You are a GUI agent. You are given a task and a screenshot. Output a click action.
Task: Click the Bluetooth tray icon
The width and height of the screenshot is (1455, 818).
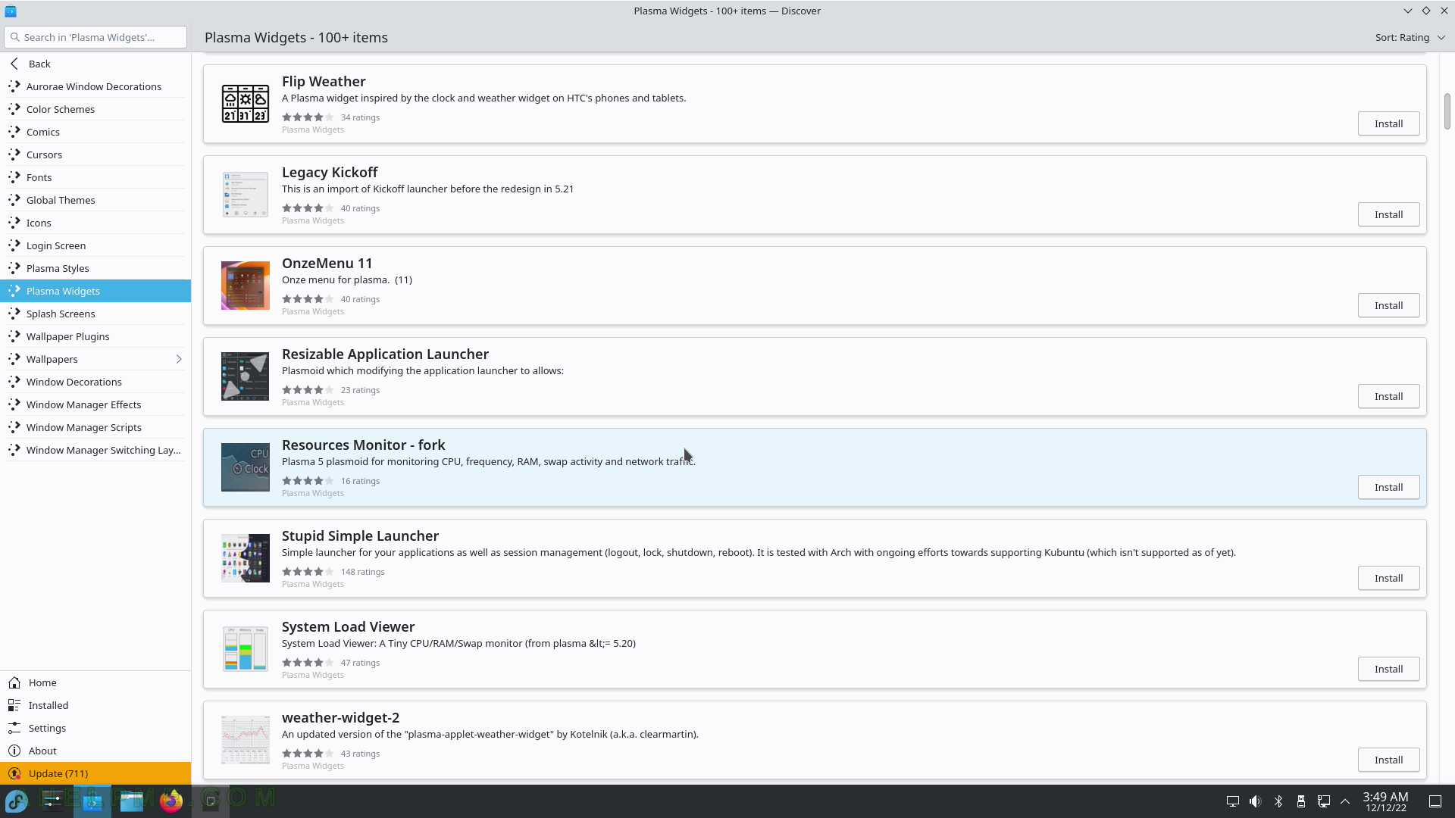(x=1278, y=801)
